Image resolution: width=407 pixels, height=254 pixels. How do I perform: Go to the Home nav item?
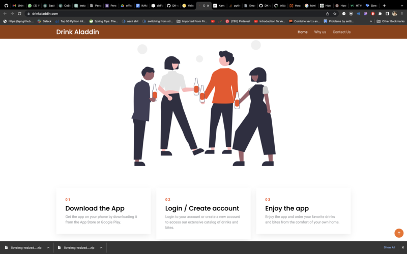302,32
